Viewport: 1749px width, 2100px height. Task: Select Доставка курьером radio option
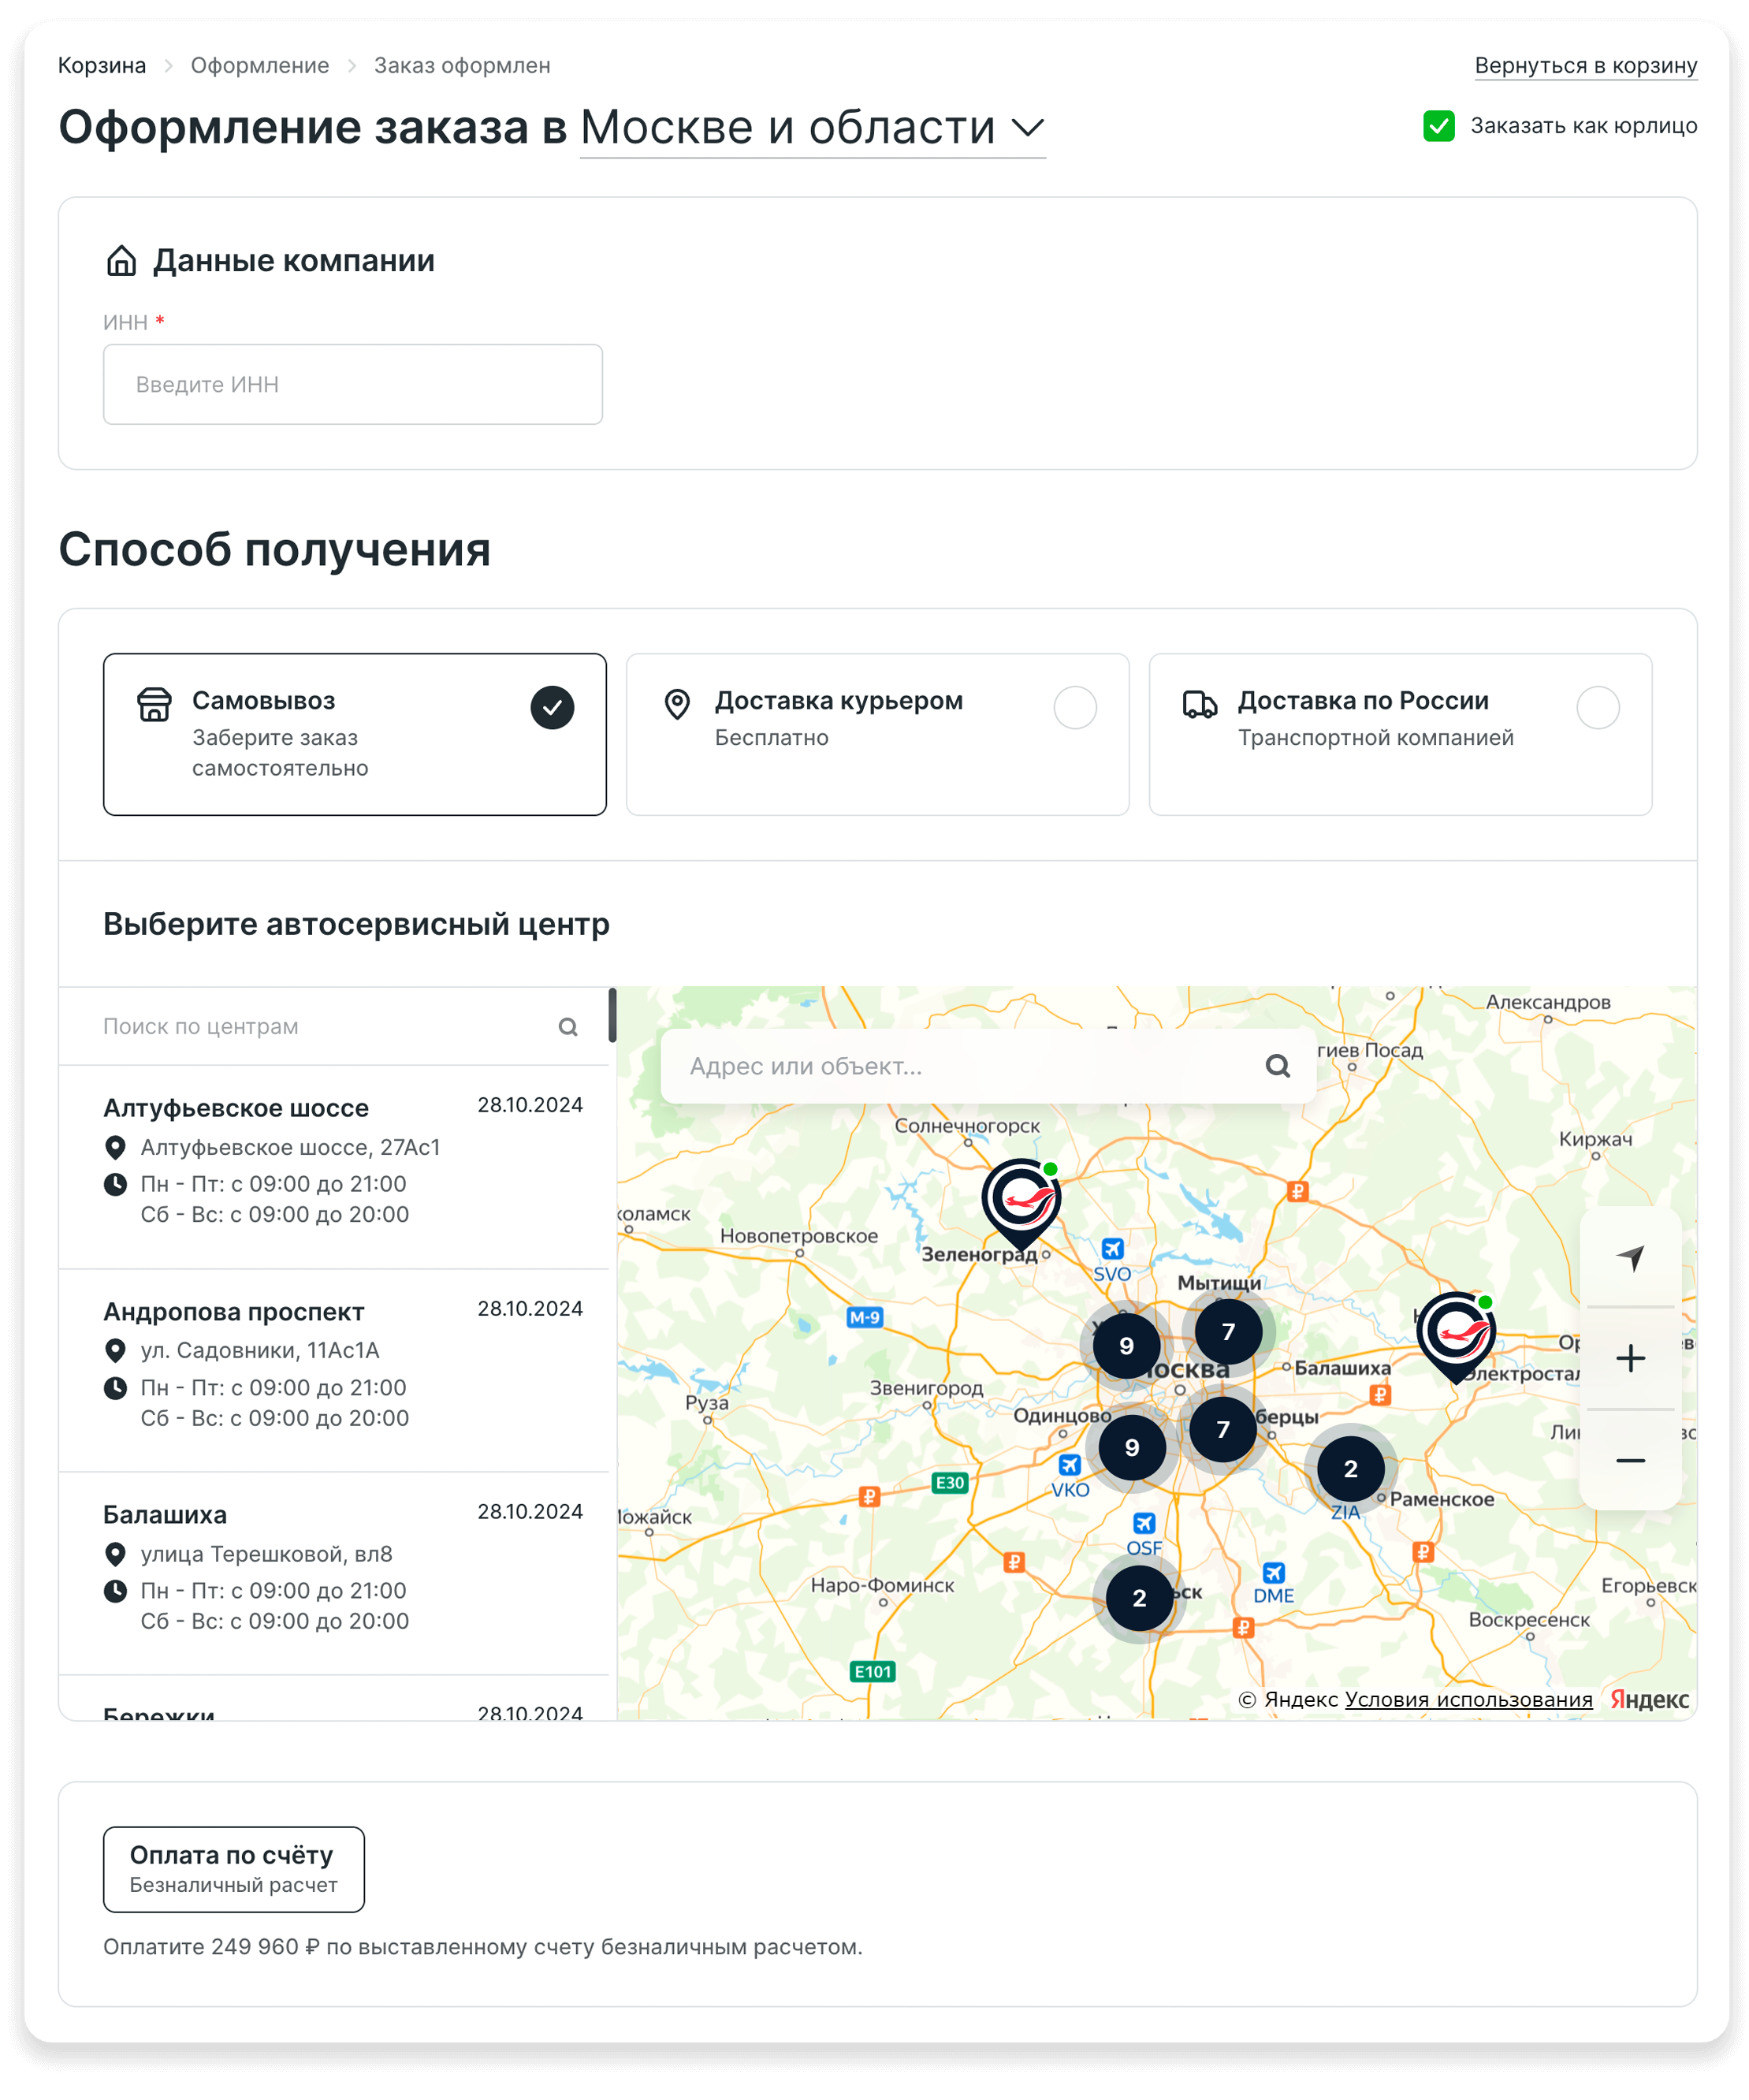(1075, 708)
